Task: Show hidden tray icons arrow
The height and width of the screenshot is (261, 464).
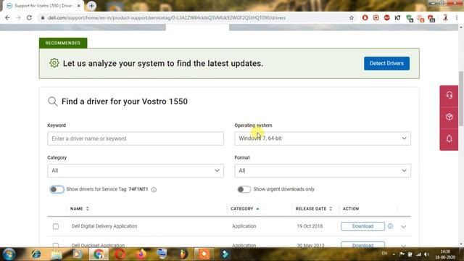Action: tap(394, 254)
